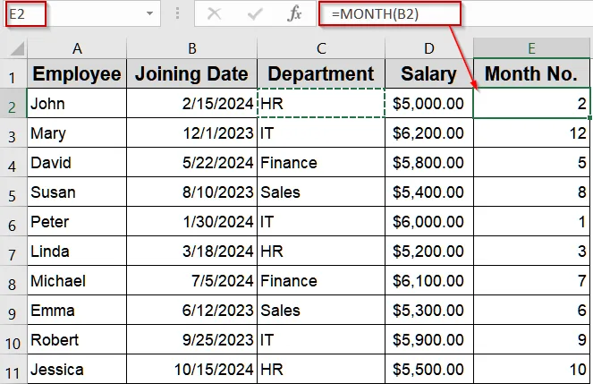Click the Enter checkmark formula bar icon
This screenshot has height=384, width=593.
[255, 14]
